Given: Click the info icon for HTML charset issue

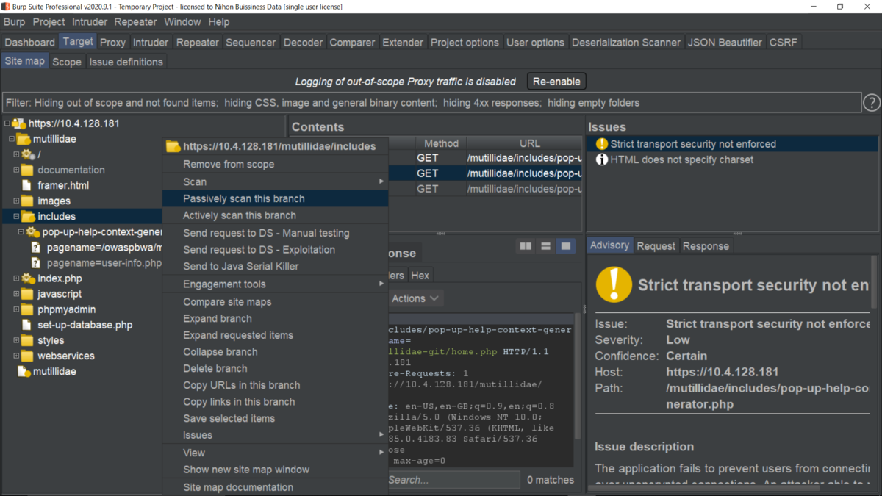Looking at the screenshot, I should (601, 159).
